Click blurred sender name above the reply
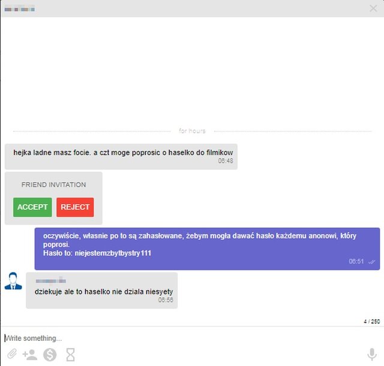This screenshot has height=366, width=384. (50, 280)
